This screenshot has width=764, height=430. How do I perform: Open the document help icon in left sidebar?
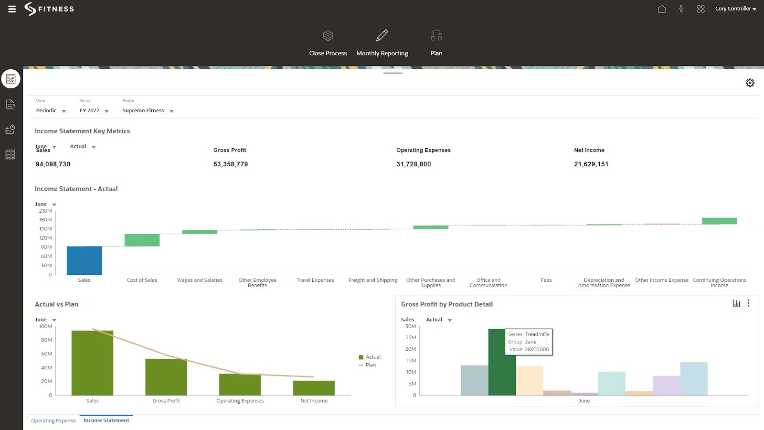click(11, 104)
